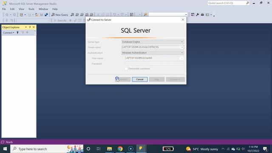Click the Execute button in SQL toolbar
This screenshot has height=153, width=272.
[60, 20]
